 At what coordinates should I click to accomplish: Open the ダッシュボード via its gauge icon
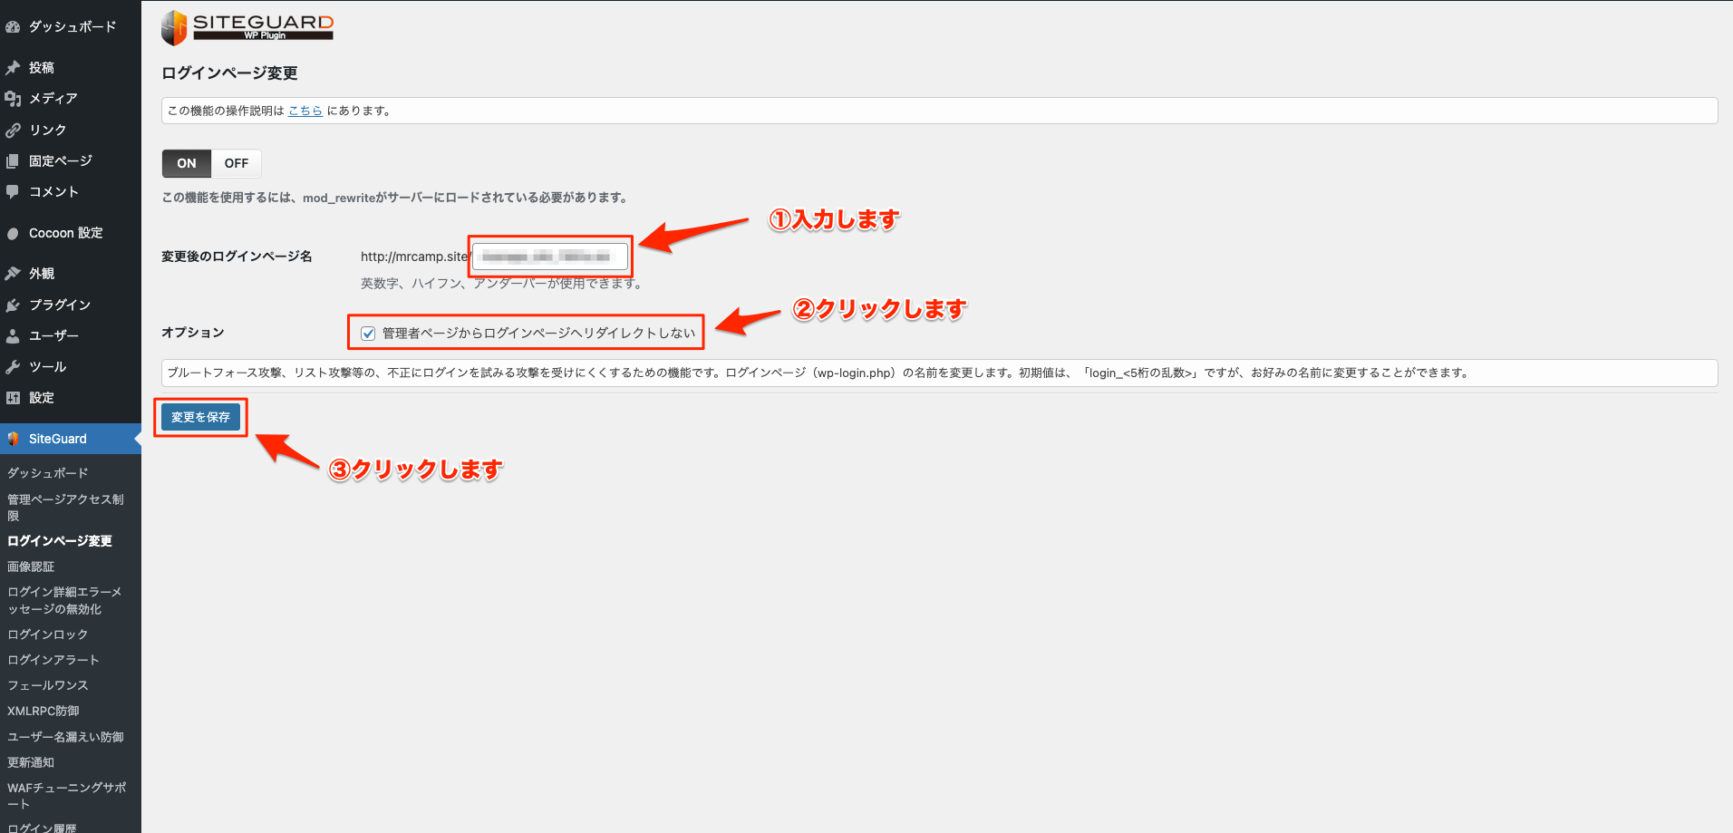pyautogui.click(x=13, y=25)
